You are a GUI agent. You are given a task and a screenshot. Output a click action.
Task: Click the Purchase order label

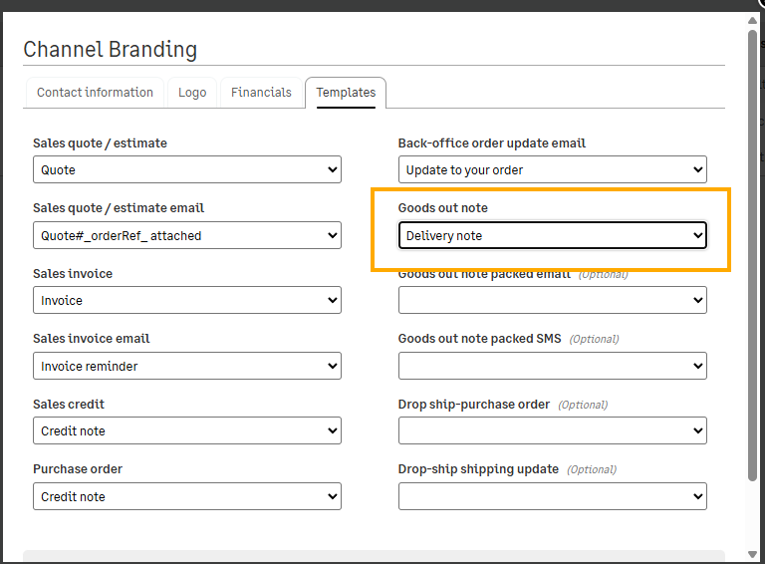tap(78, 469)
